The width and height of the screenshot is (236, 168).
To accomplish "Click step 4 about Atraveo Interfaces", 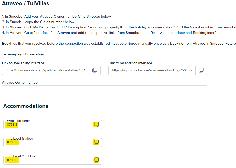I will click(112, 33).
